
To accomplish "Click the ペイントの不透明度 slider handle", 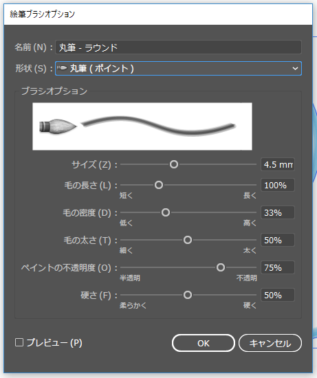I will coord(221,267).
